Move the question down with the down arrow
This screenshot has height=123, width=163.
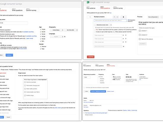point(117,17)
